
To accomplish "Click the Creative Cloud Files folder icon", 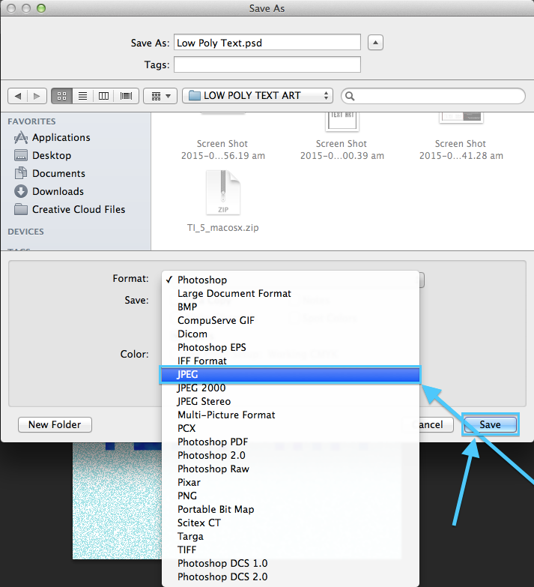I will click(x=21, y=209).
